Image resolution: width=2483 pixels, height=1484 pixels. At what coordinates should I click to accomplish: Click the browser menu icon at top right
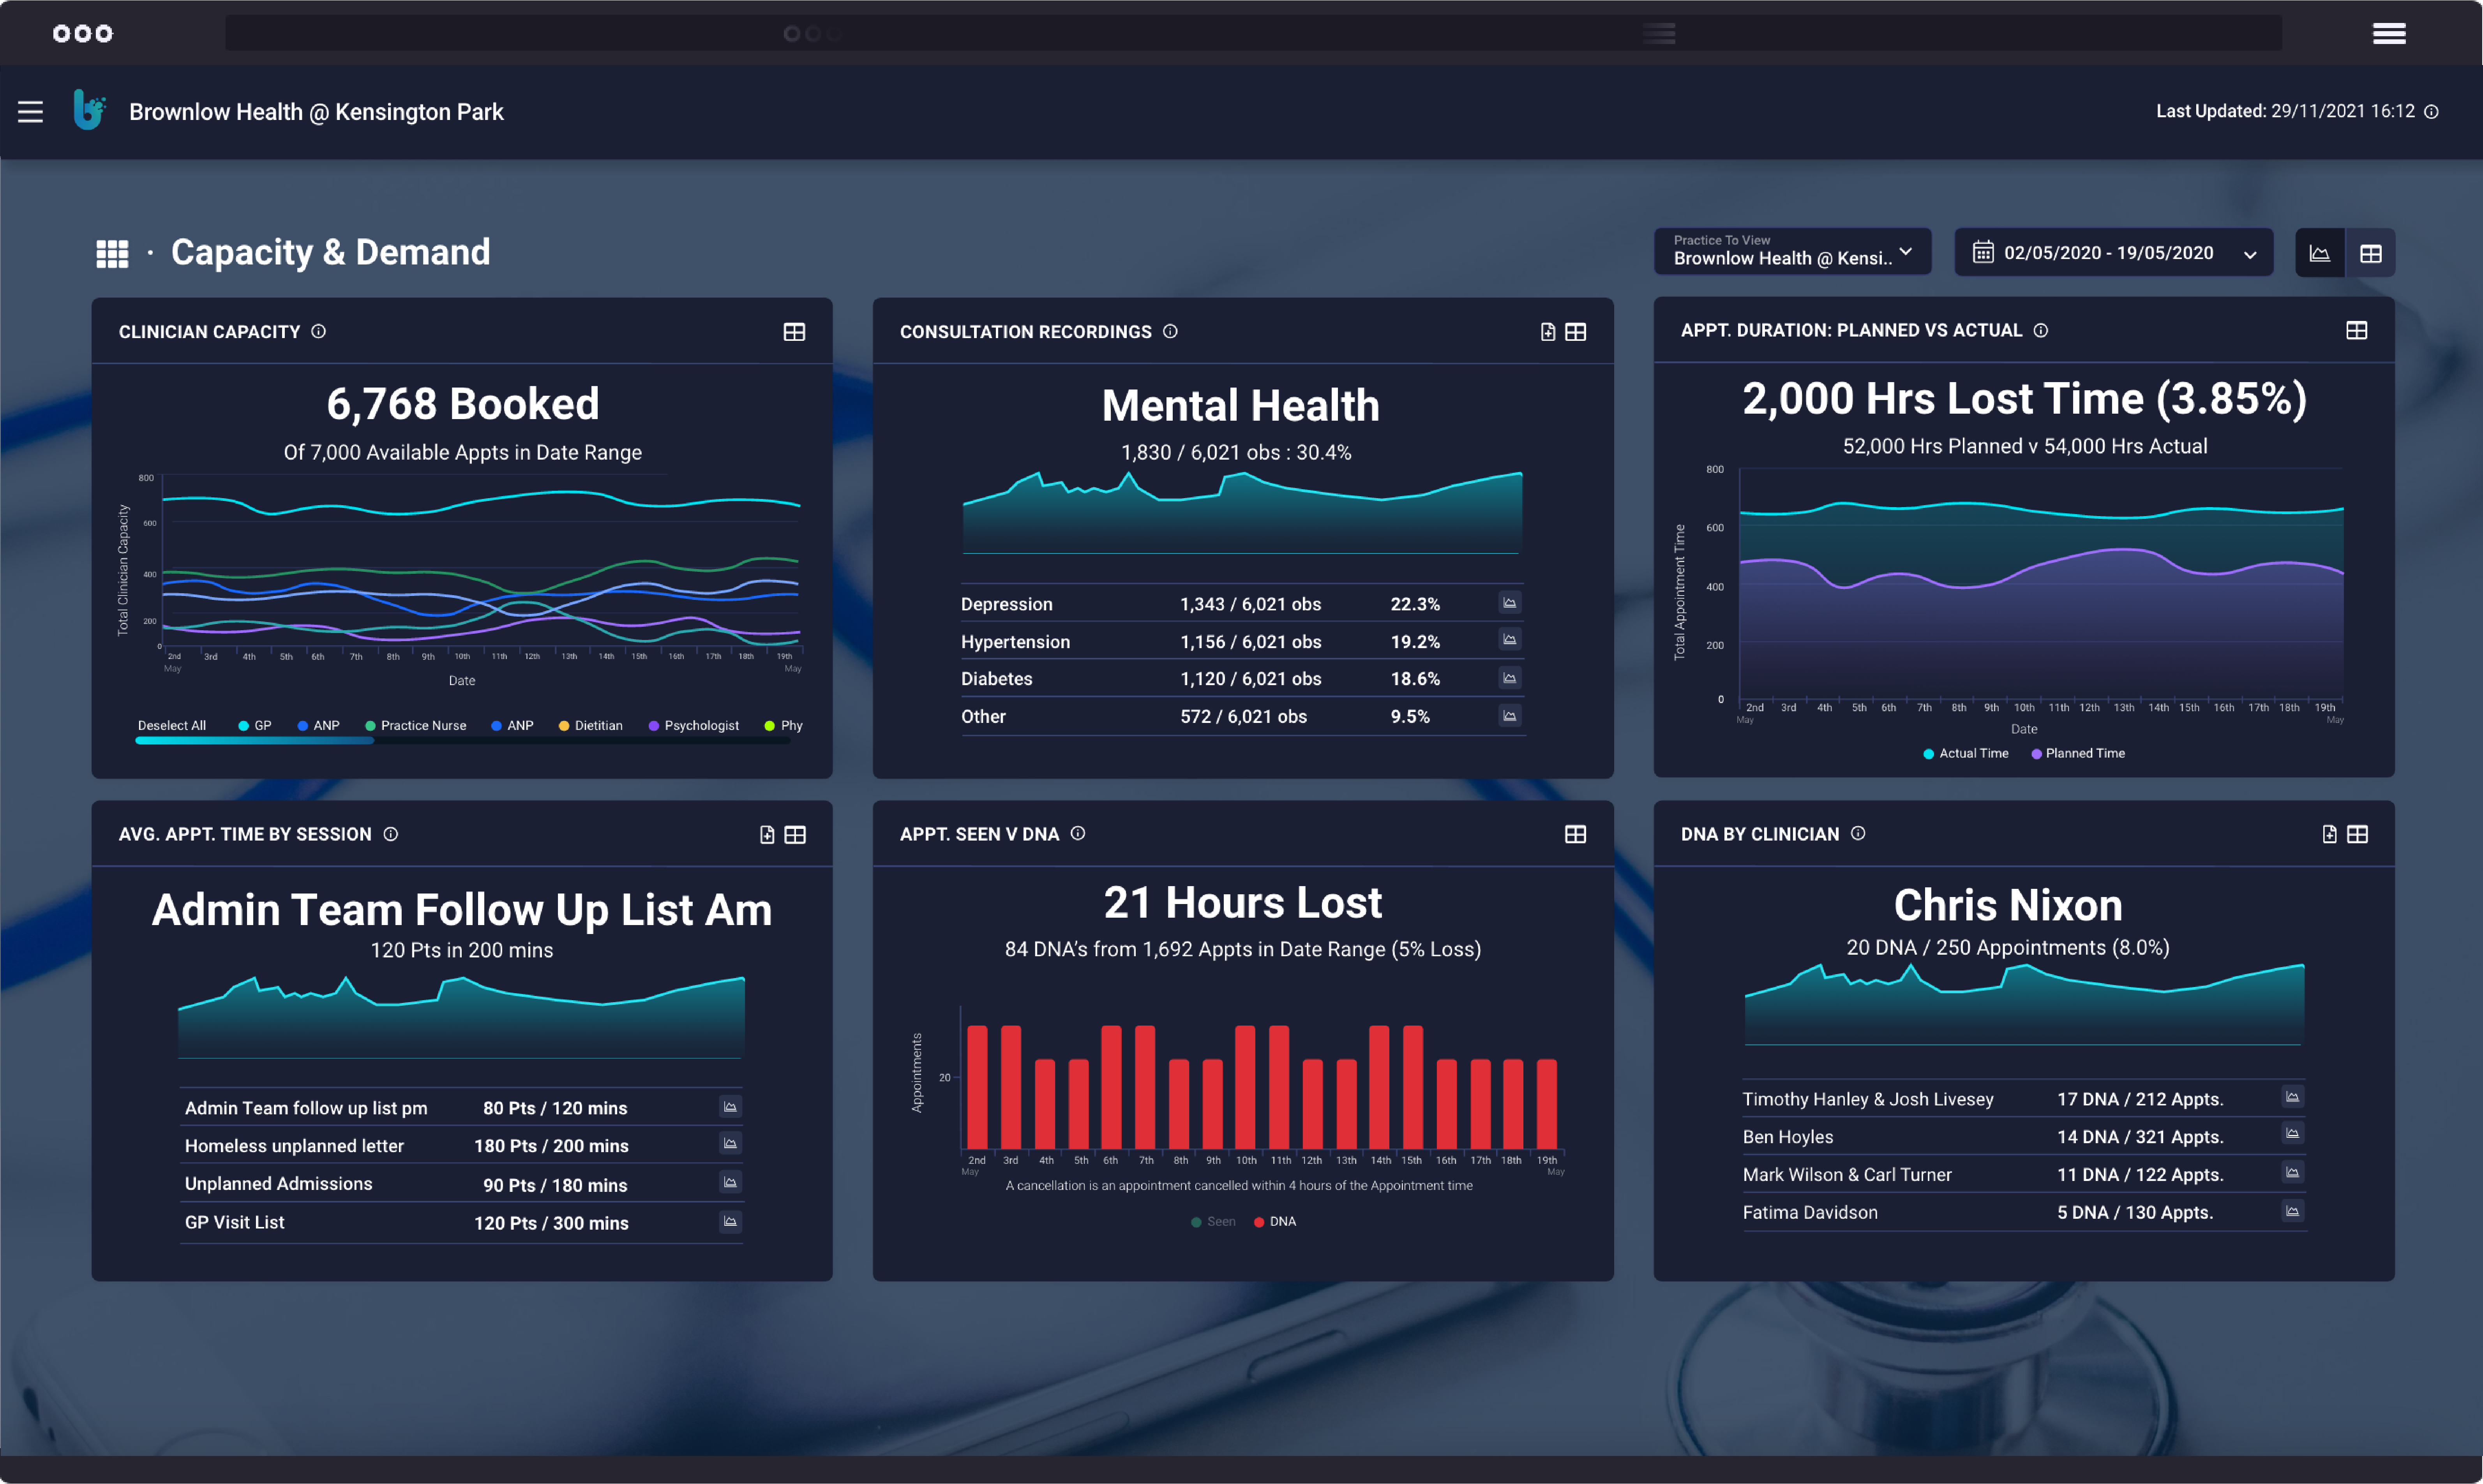tap(2389, 34)
